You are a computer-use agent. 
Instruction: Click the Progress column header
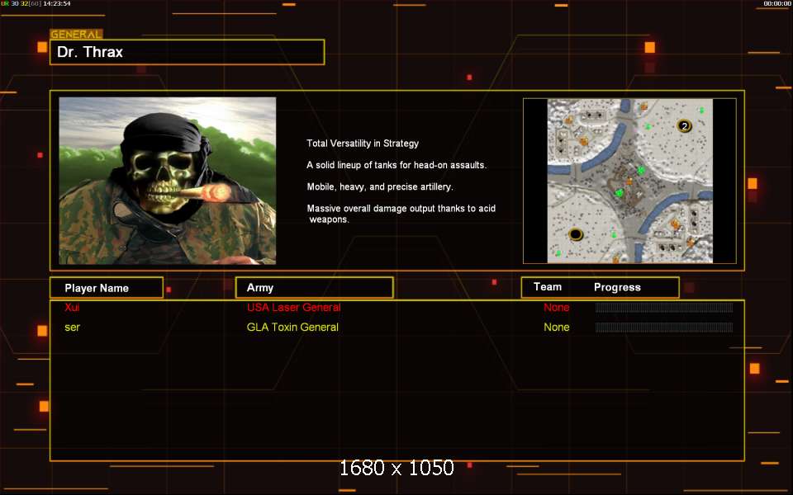tap(617, 287)
